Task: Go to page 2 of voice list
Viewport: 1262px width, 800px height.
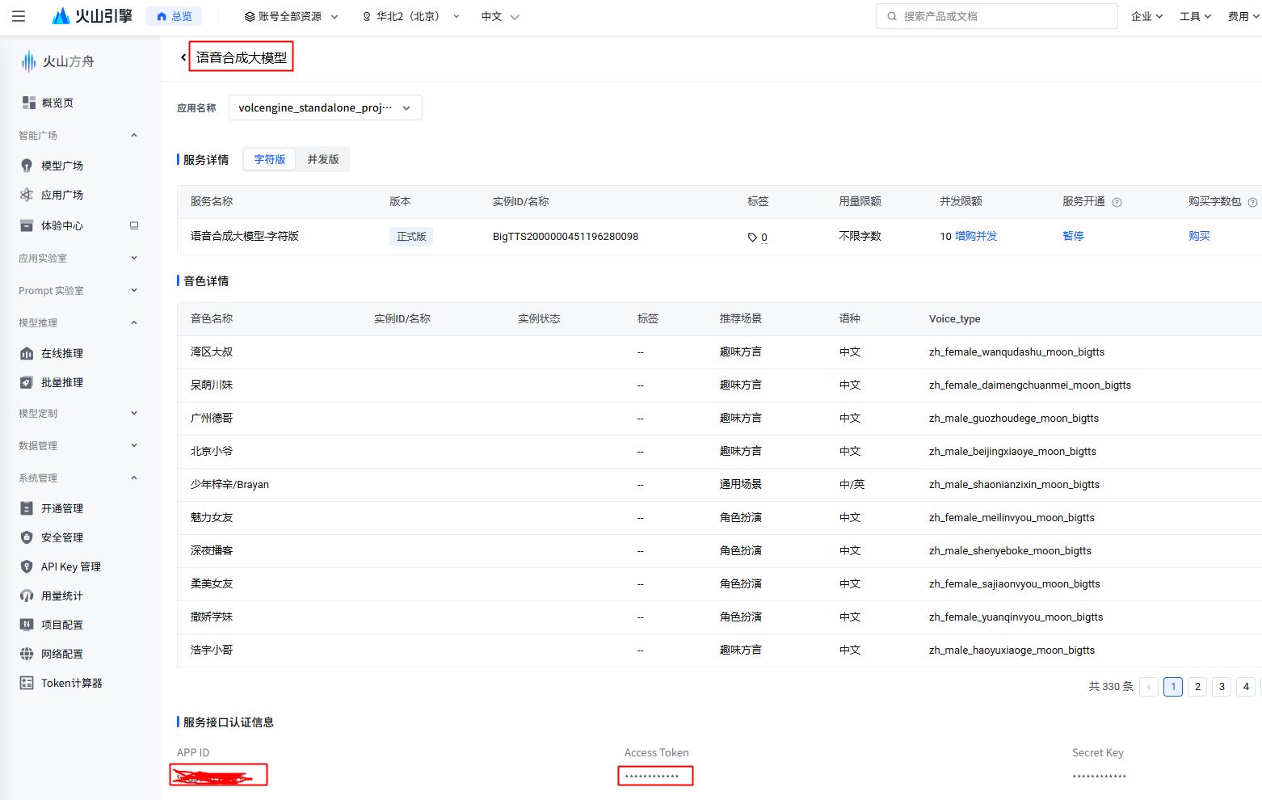Action: [1197, 687]
